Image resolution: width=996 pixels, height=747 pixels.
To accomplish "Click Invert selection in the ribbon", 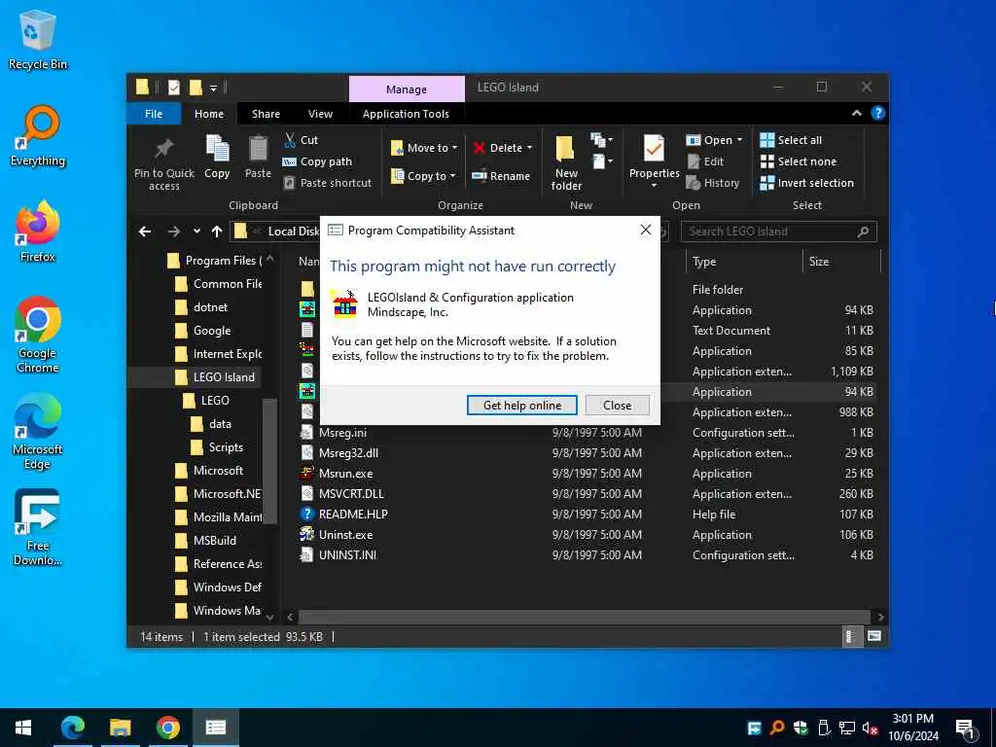I will tap(806, 183).
